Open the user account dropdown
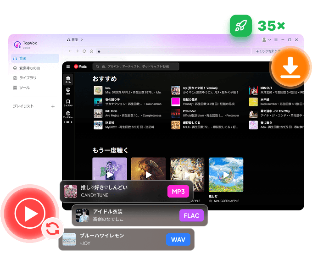The image size is (312, 275). [x=267, y=40]
